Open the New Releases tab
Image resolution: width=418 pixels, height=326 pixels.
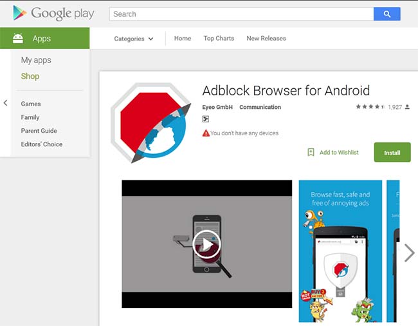(266, 39)
